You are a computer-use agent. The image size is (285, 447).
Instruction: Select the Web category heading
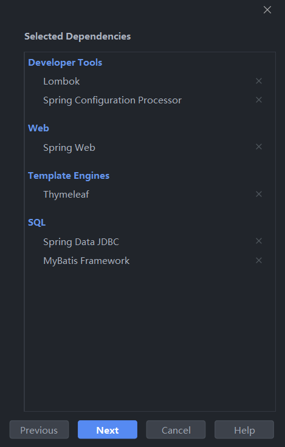(38, 128)
